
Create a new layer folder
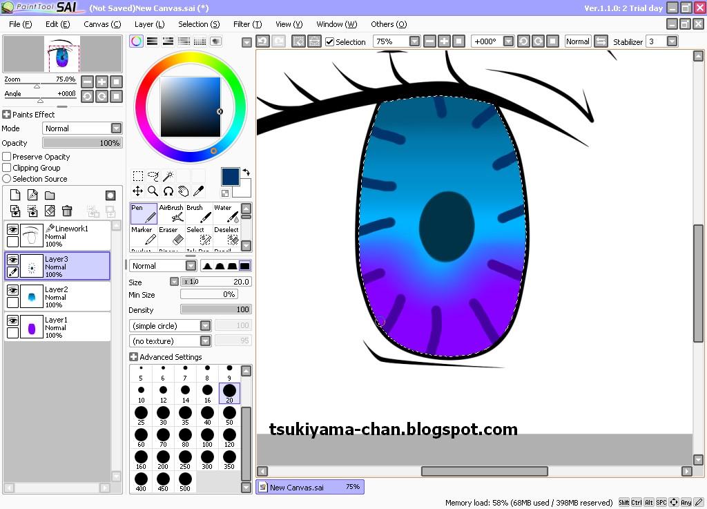(50, 195)
